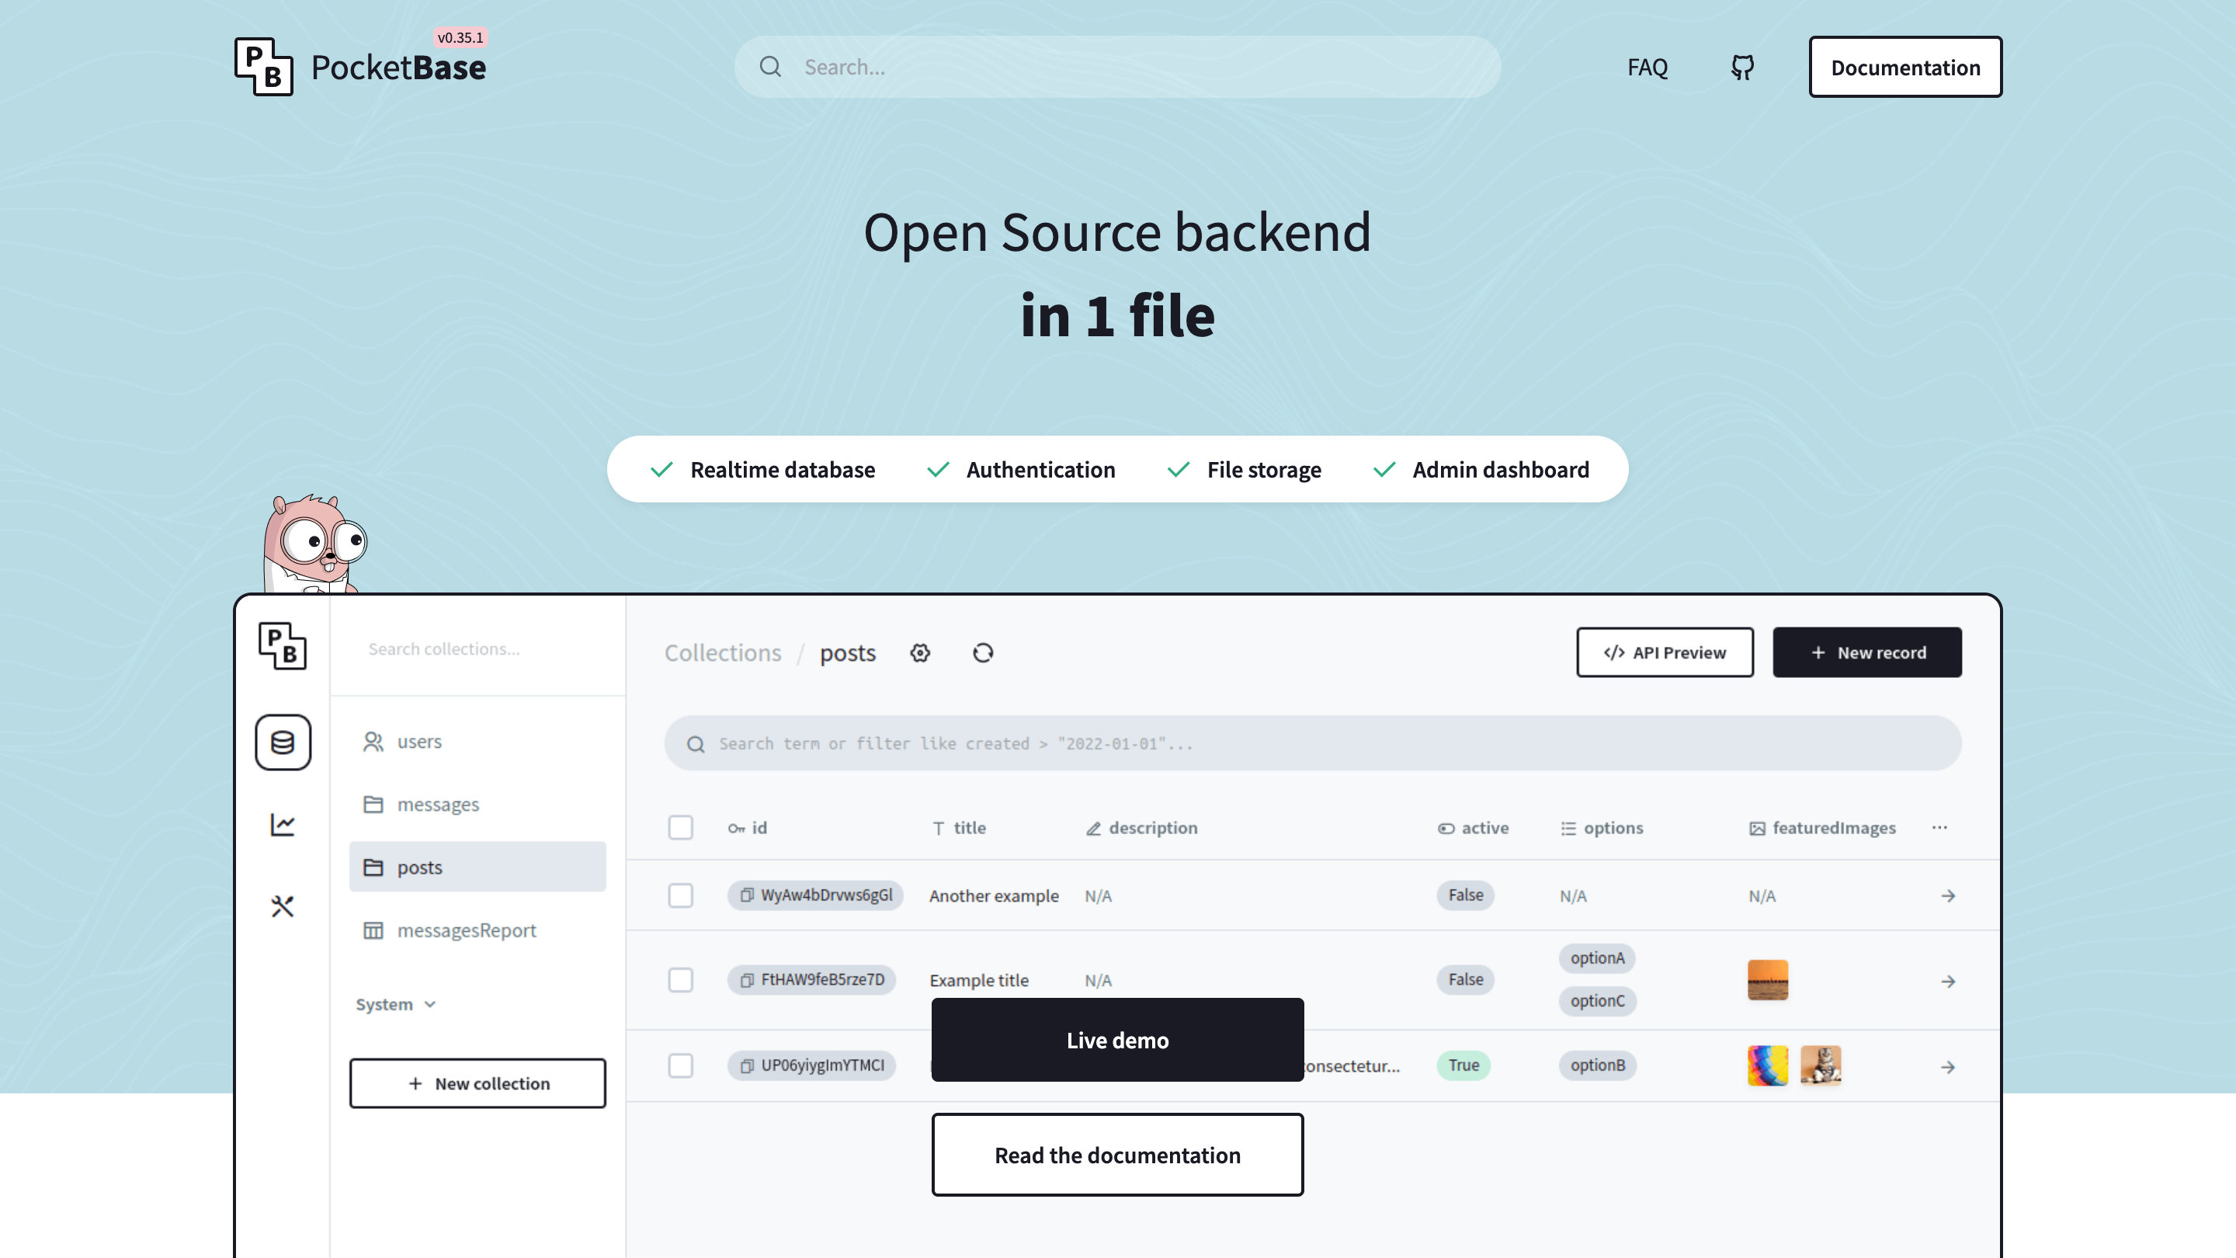
Task: Select the messages collection
Action: pyautogui.click(x=439, y=804)
